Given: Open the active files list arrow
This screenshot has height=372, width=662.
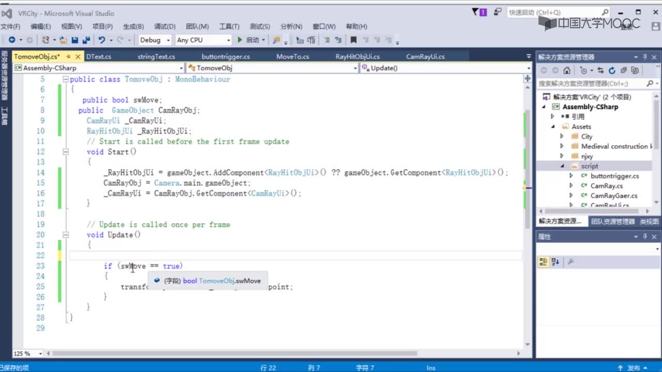Looking at the screenshot, I should click(529, 56).
